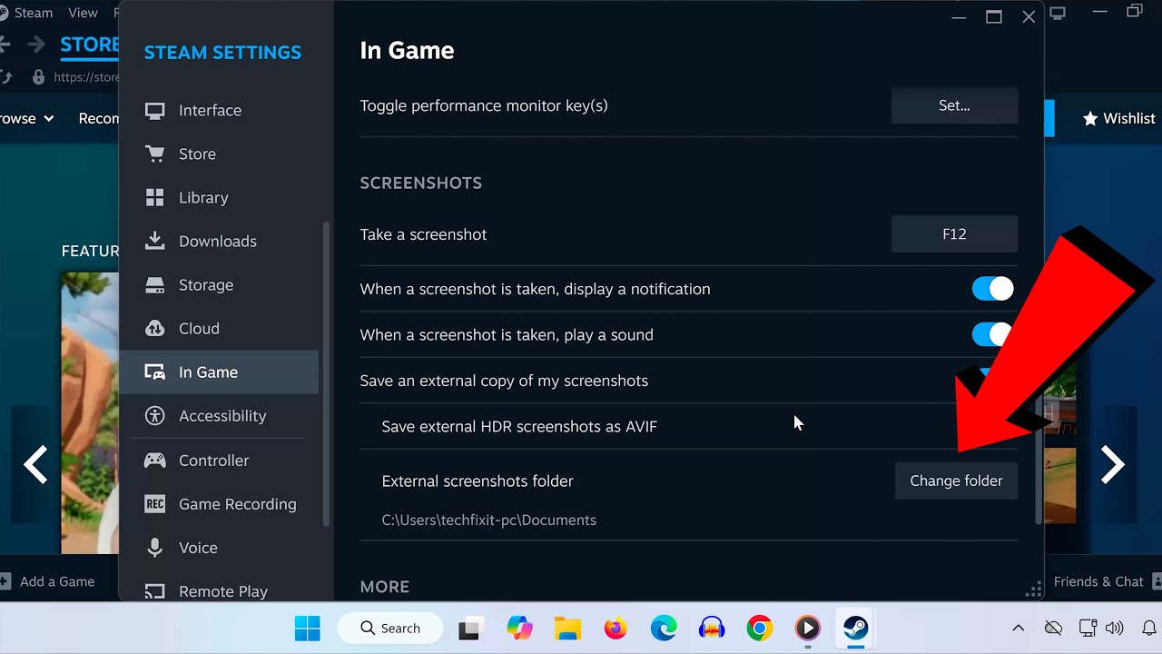Viewport: 1162px width, 654px height.
Task: Click the external screenshots folder path text
Action: coord(489,520)
